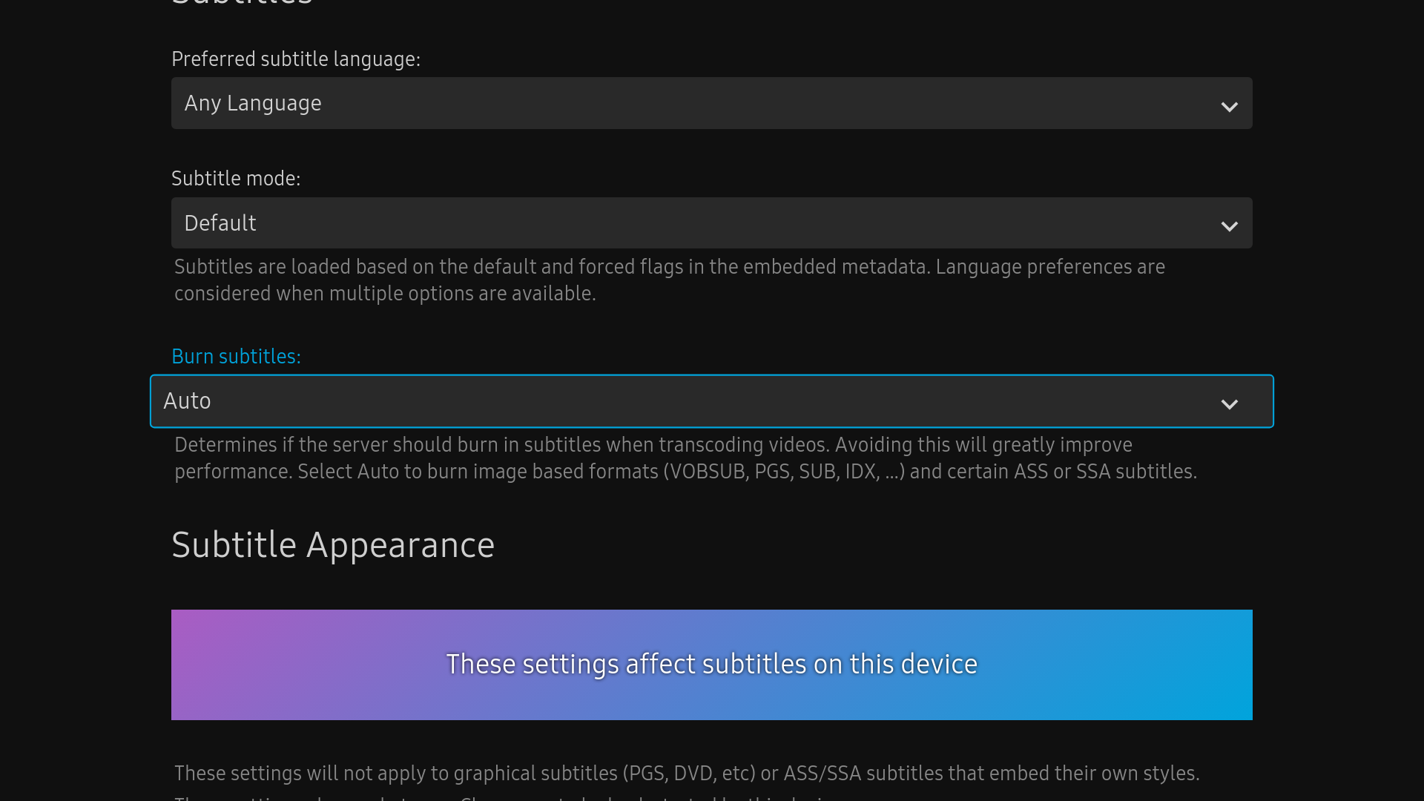Open the Preferred subtitle language dropdown
This screenshot has width=1424, height=801.
point(711,103)
